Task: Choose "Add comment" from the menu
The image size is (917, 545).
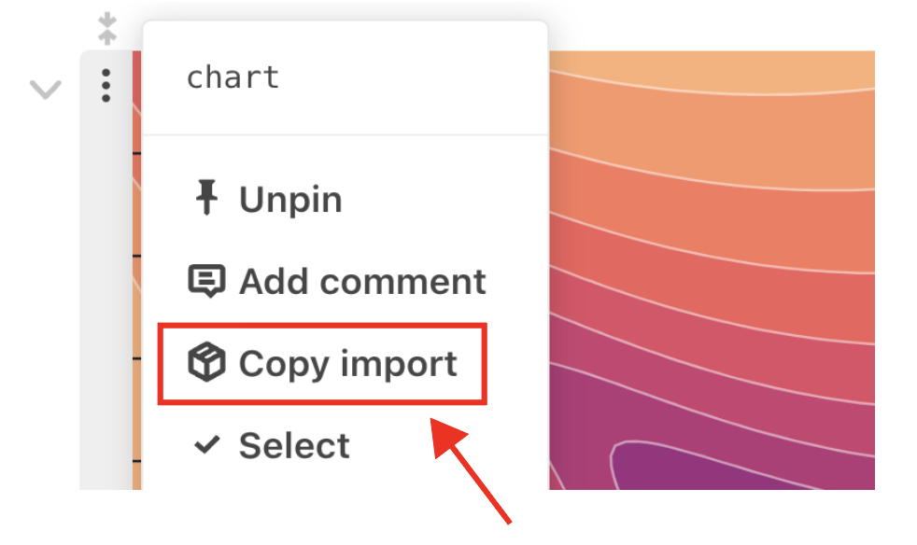Action: click(x=362, y=280)
